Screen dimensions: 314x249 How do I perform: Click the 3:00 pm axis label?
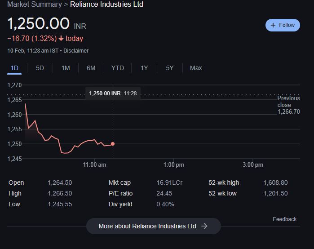253,165
